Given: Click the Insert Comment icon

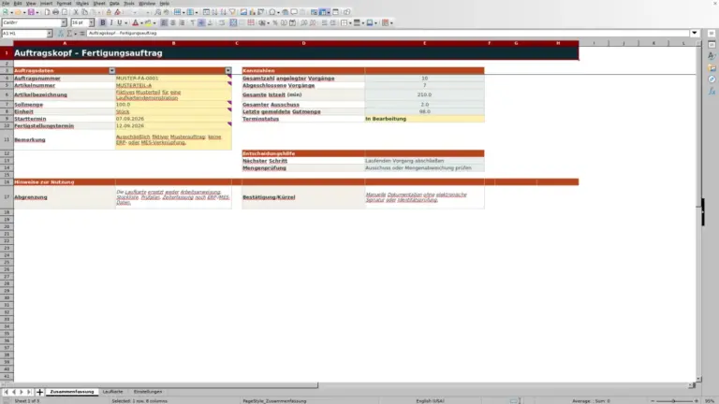Looking at the screenshot, I should (294, 12).
